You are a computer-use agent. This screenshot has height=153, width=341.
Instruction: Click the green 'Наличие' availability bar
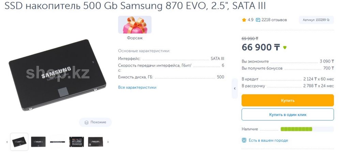pyautogui.click(x=296, y=129)
